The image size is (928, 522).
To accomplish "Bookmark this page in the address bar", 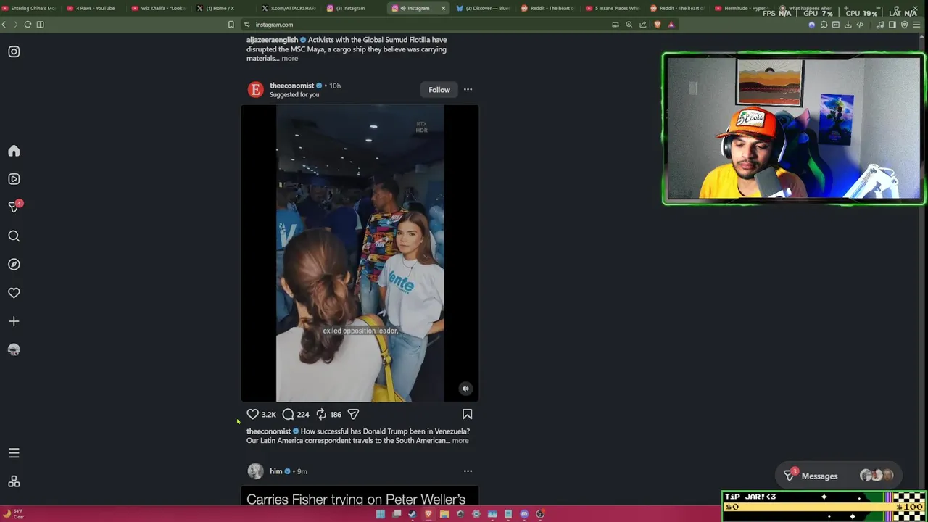I will (x=231, y=25).
